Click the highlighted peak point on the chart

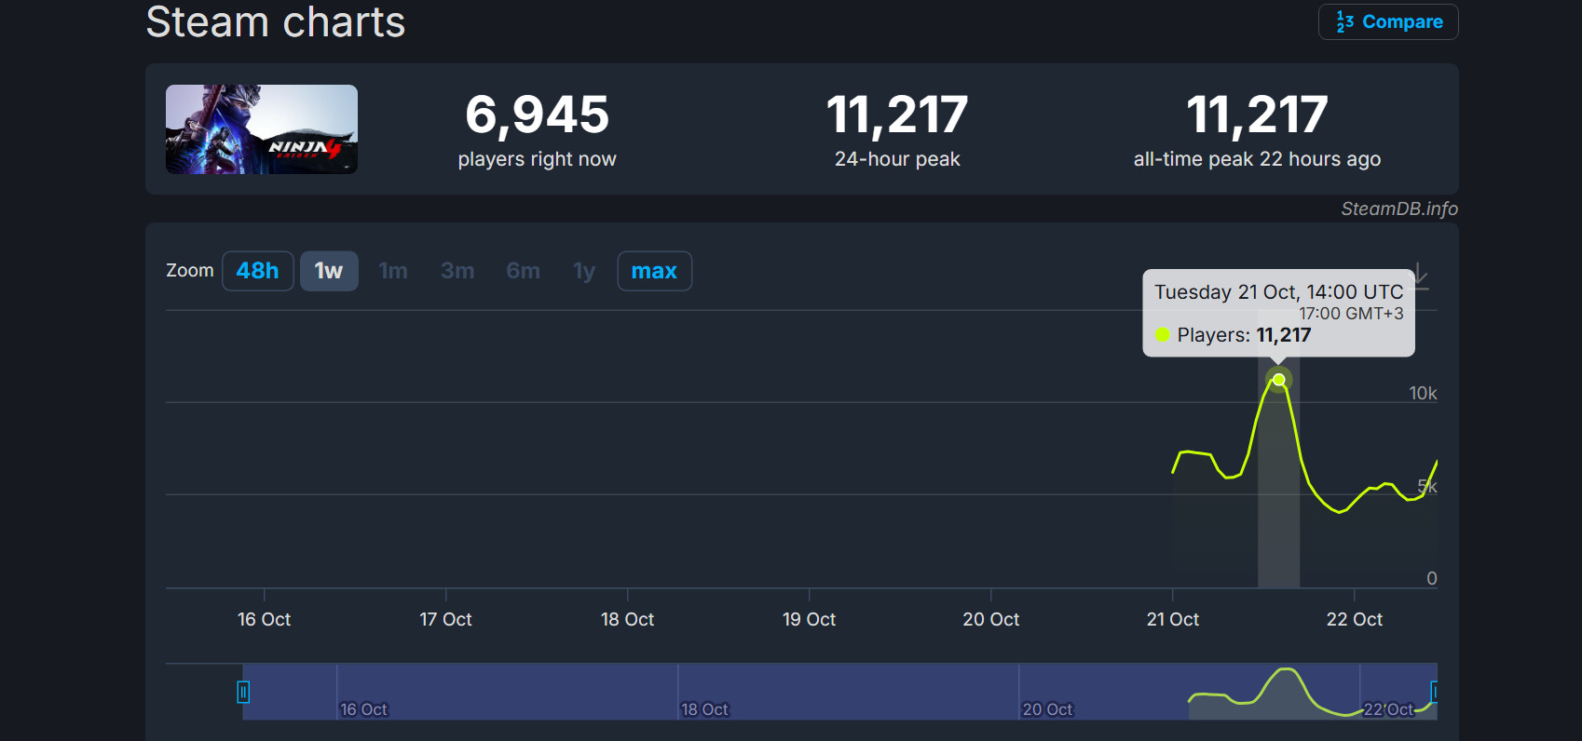coord(1279,380)
